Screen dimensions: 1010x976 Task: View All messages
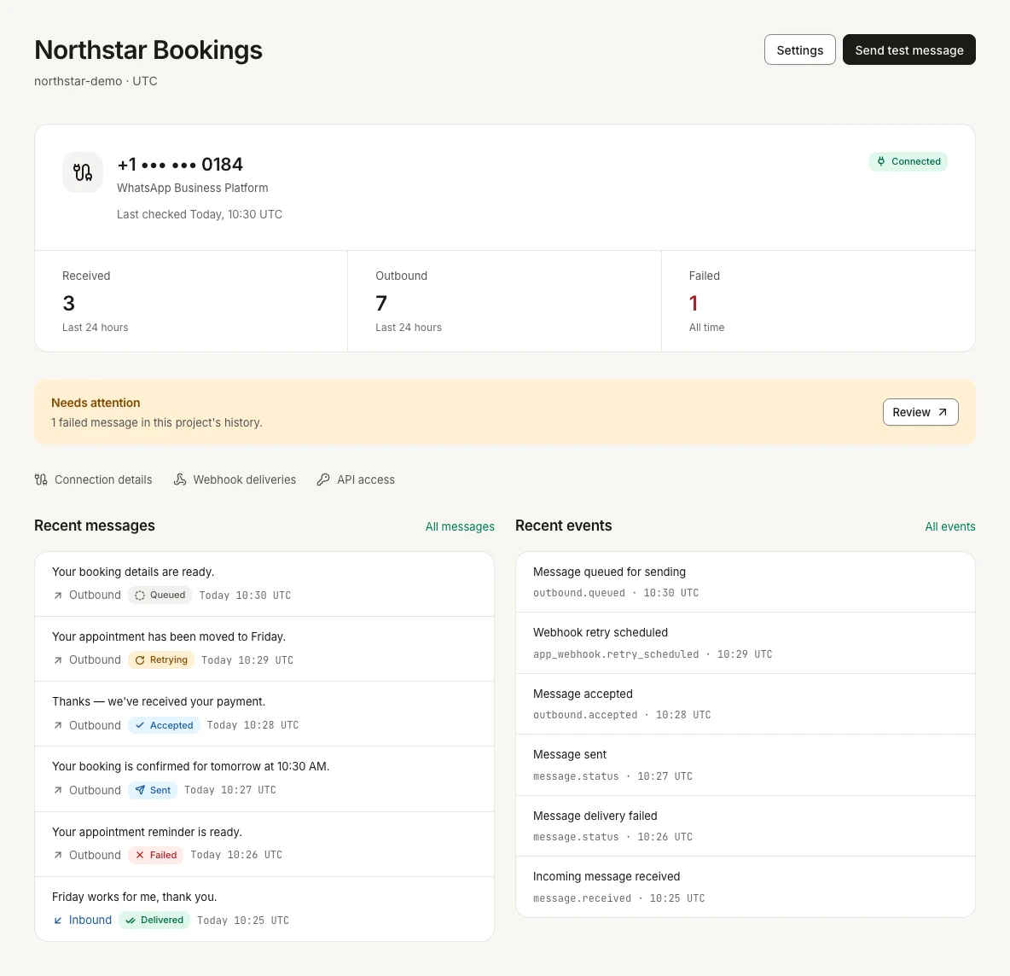(x=459, y=526)
